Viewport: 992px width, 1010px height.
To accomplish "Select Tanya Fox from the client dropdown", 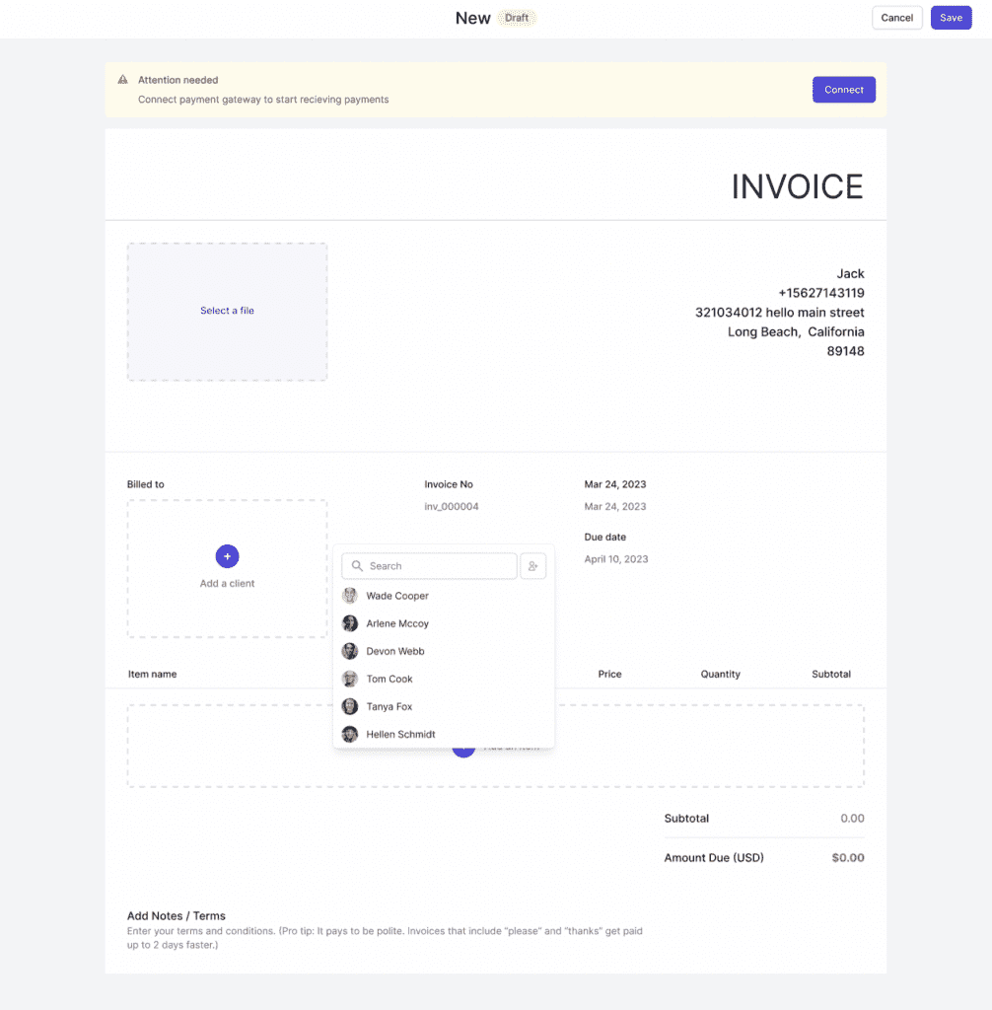I will pyautogui.click(x=390, y=706).
